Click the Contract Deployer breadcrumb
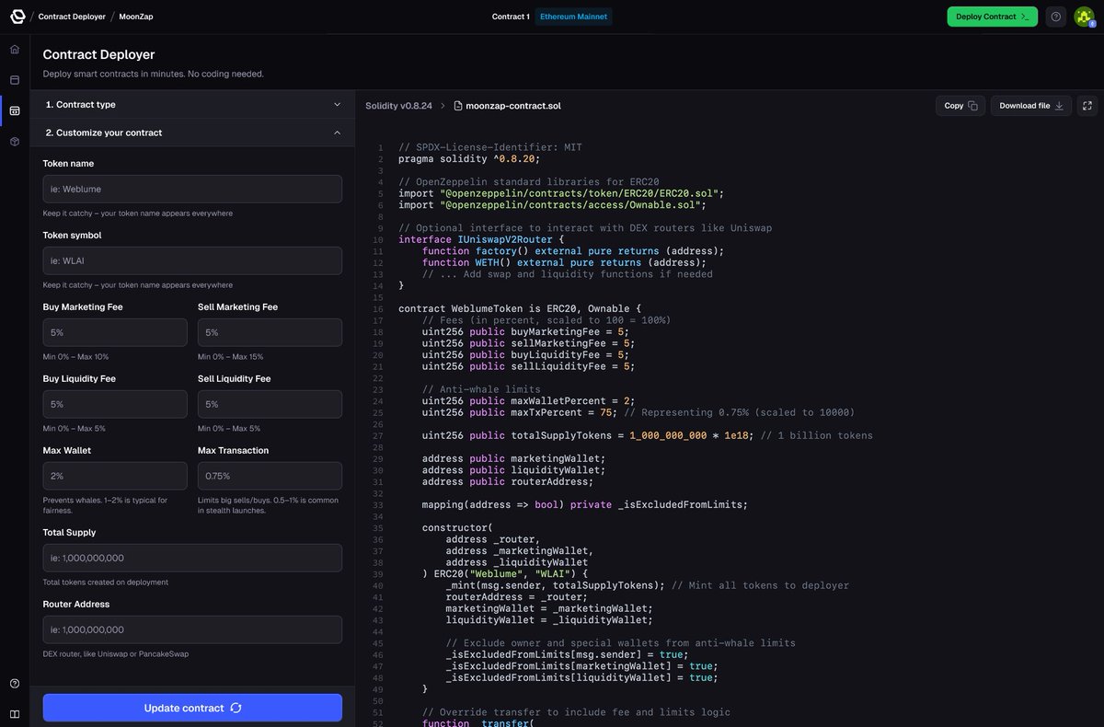This screenshot has height=727, width=1104. (x=72, y=17)
